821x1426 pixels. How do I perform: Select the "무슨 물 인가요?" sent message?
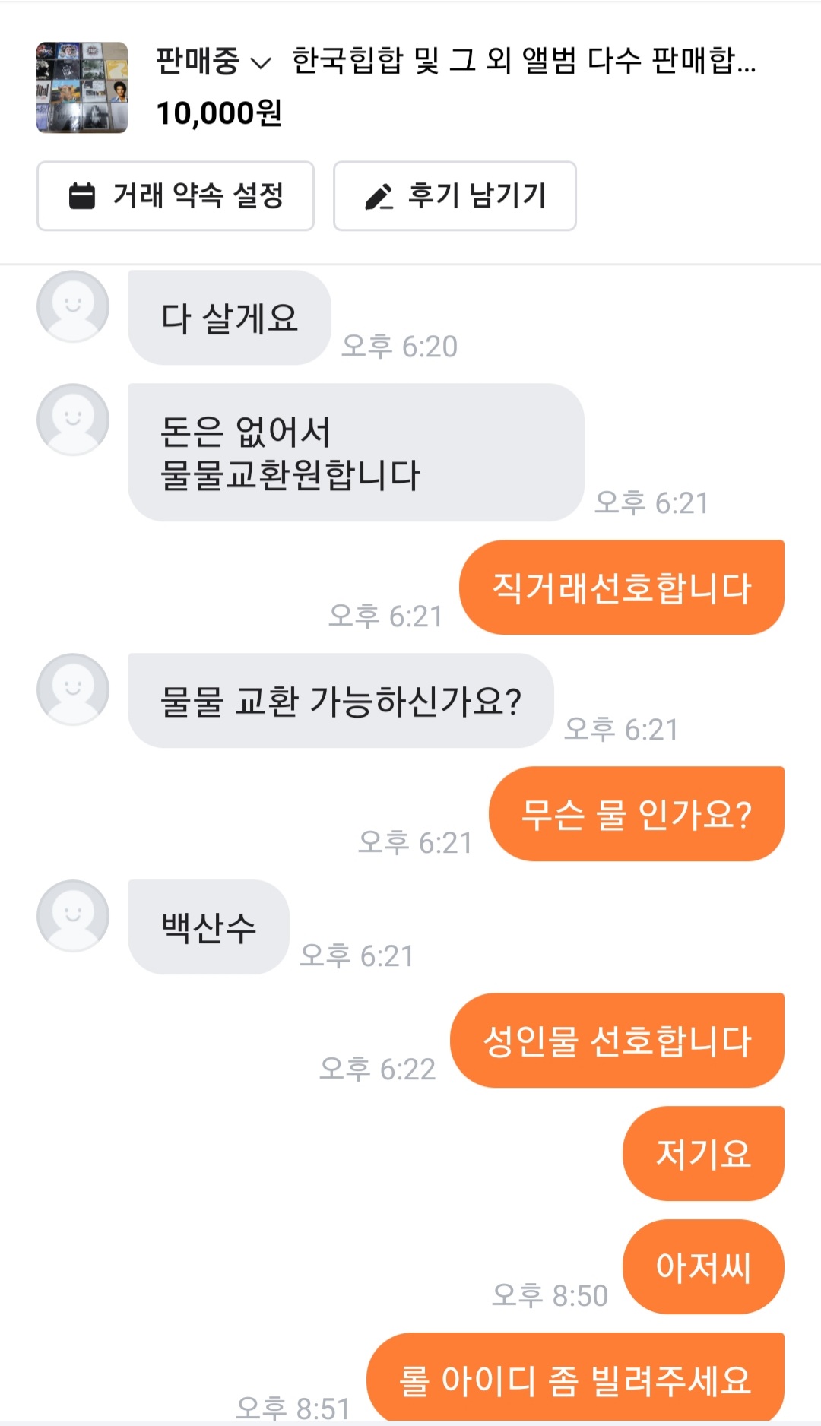(636, 814)
